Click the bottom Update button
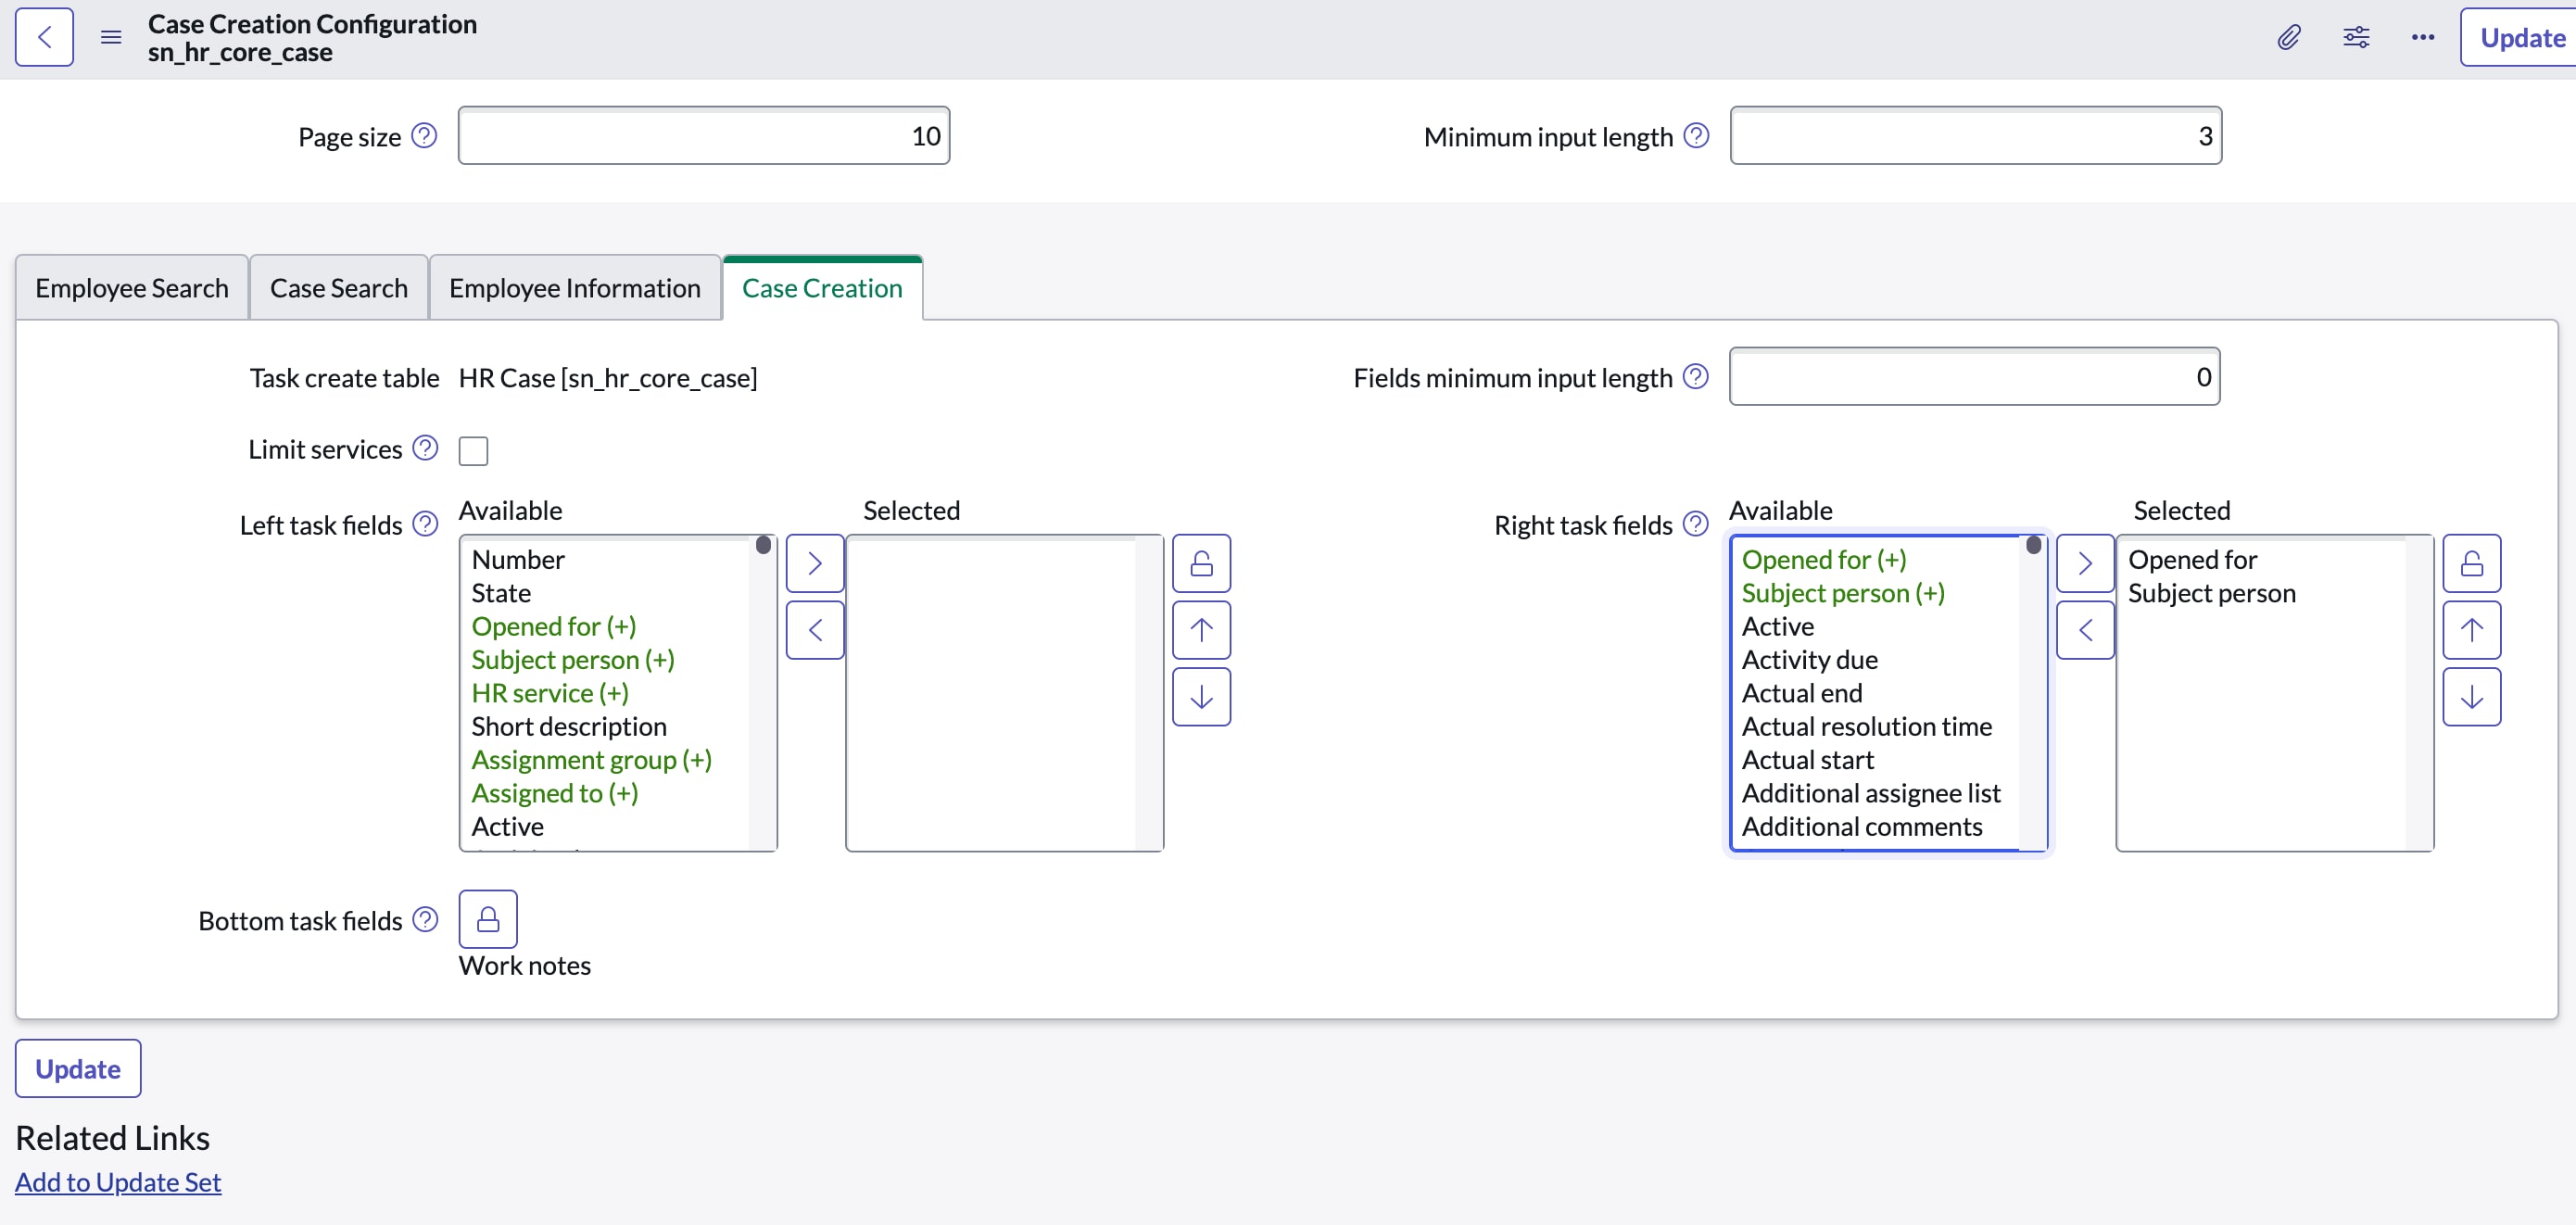The image size is (2576, 1225). [x=78, y=1069]
